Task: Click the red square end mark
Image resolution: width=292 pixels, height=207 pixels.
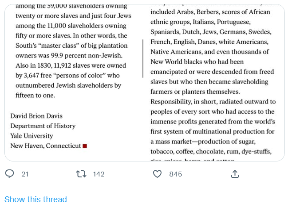Action: (x=85, y=146)
